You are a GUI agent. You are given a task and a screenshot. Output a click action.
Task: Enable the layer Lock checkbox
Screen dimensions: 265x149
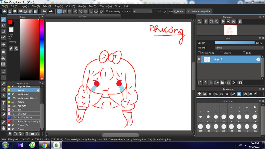tap(244, 53)
